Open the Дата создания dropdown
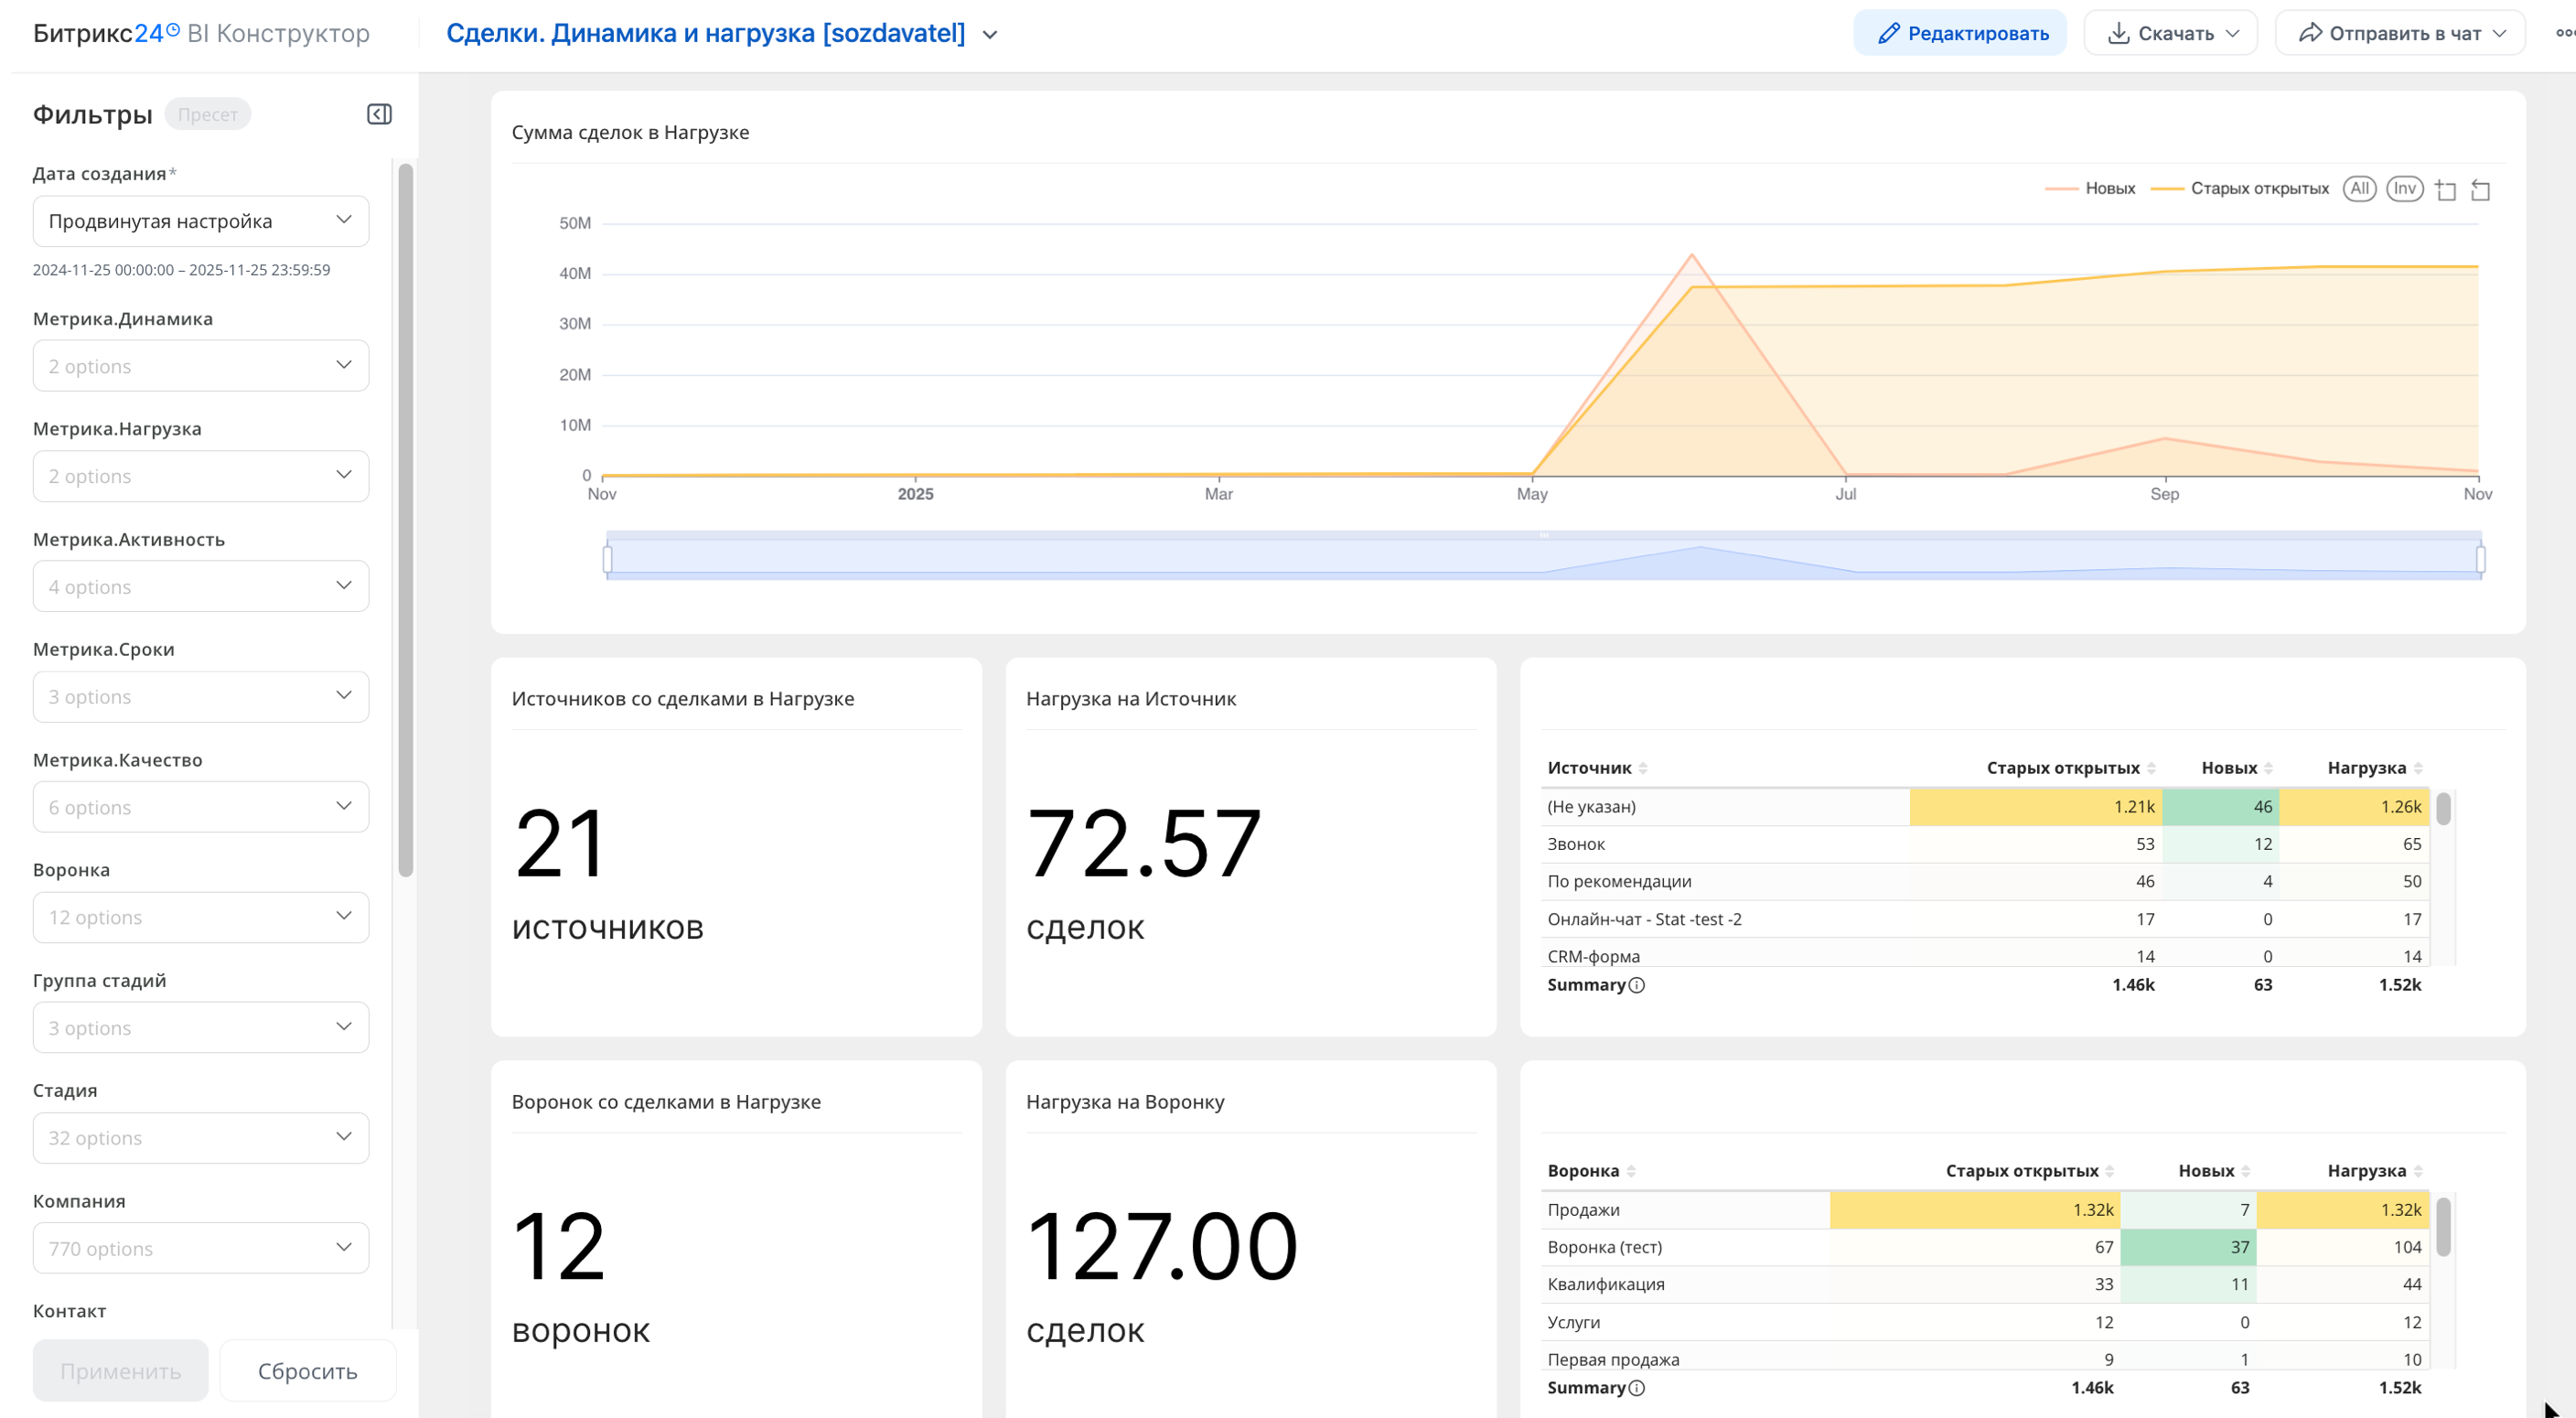This screenshot has height=1418, width=2576. 200,221
